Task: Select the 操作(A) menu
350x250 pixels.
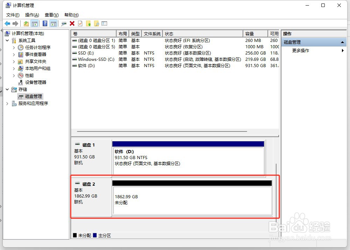Action: tap(32, 15)
